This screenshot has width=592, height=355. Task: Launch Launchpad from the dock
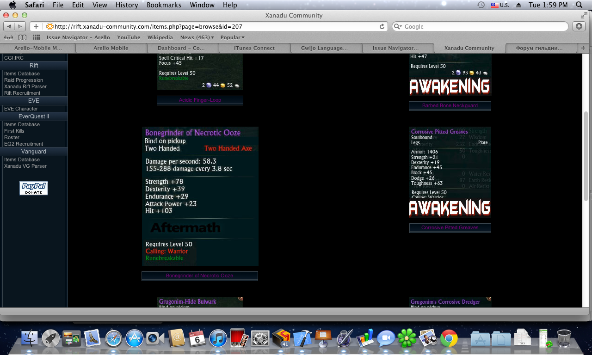[51, 338]
